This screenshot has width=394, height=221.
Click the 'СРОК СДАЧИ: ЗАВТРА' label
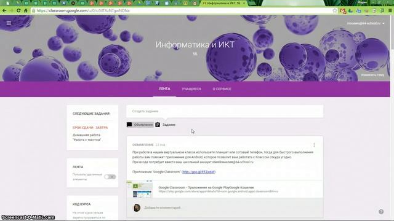[90, 128]
